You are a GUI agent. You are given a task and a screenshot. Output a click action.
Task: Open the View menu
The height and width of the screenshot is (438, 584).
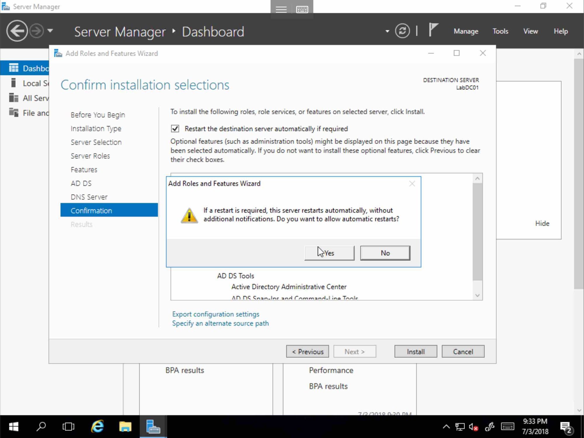[530, 31]
